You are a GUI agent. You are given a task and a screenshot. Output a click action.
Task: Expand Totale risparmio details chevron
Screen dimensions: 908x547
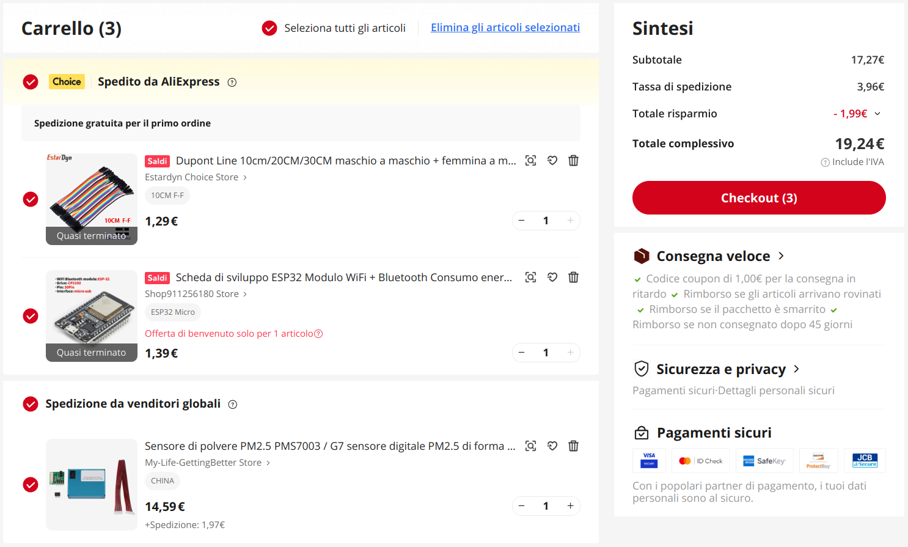point(877,114)
